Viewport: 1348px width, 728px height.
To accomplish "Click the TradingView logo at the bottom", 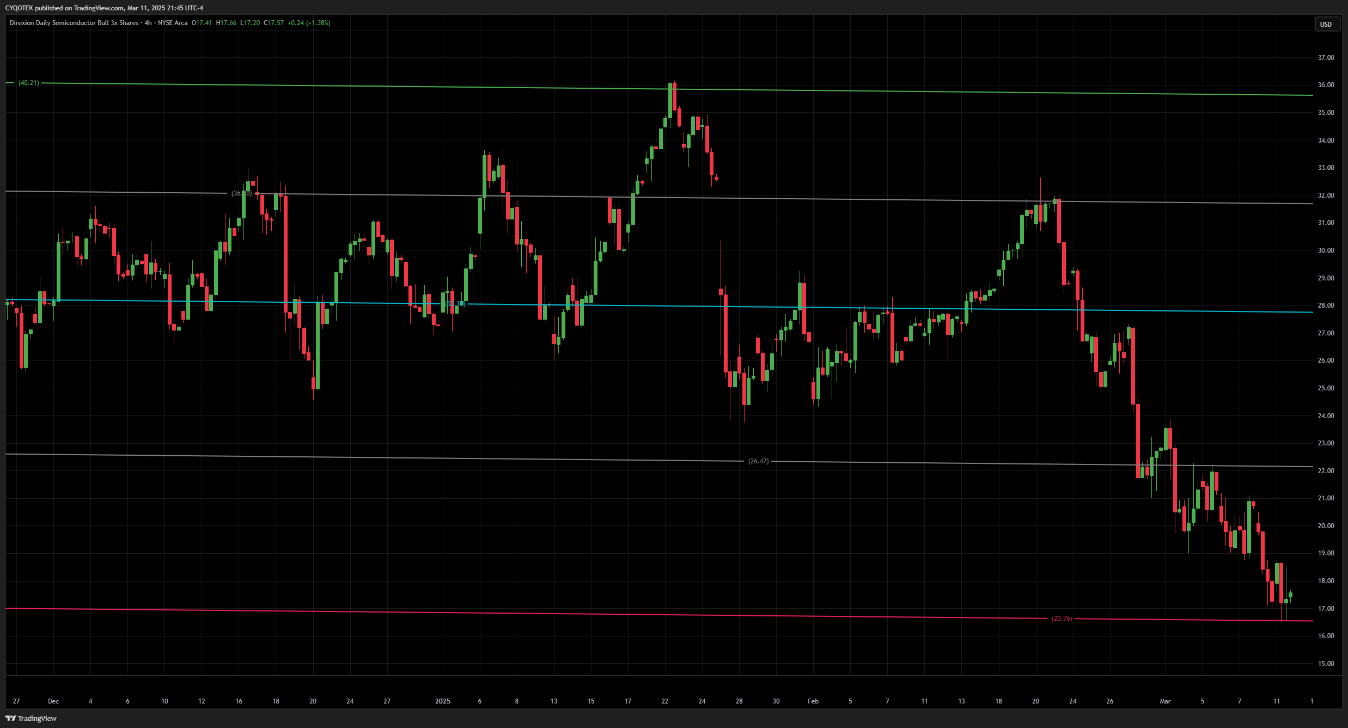I will (31, 718).
